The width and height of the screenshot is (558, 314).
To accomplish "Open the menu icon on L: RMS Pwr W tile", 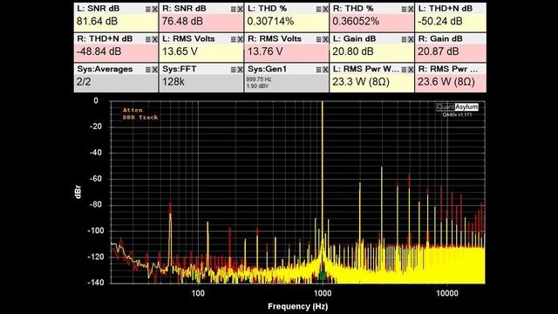I will click(405, 70).
